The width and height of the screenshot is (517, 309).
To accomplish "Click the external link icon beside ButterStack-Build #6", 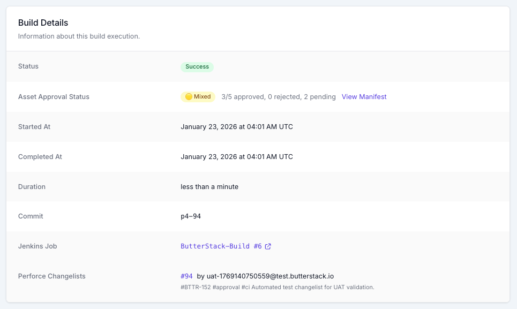I will tap(268, 246).
